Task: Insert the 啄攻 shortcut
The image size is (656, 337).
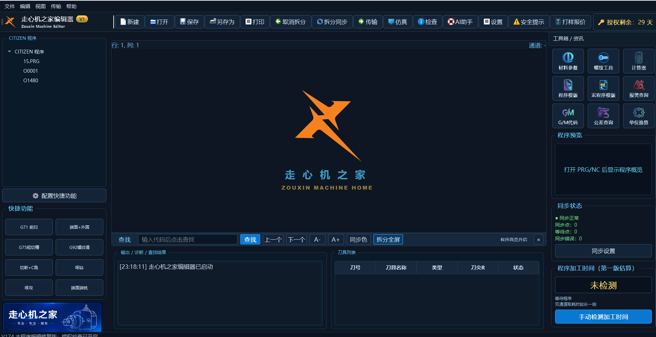Action: [29, 288]
